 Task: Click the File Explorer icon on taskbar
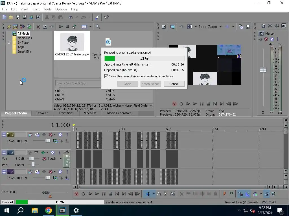[x=34, y=210]
